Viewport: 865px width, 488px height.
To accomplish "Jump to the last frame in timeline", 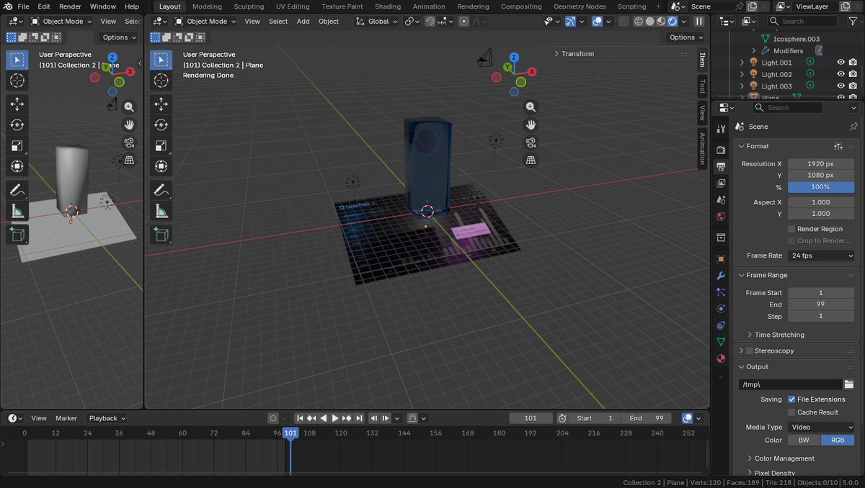I will point(358,418).
